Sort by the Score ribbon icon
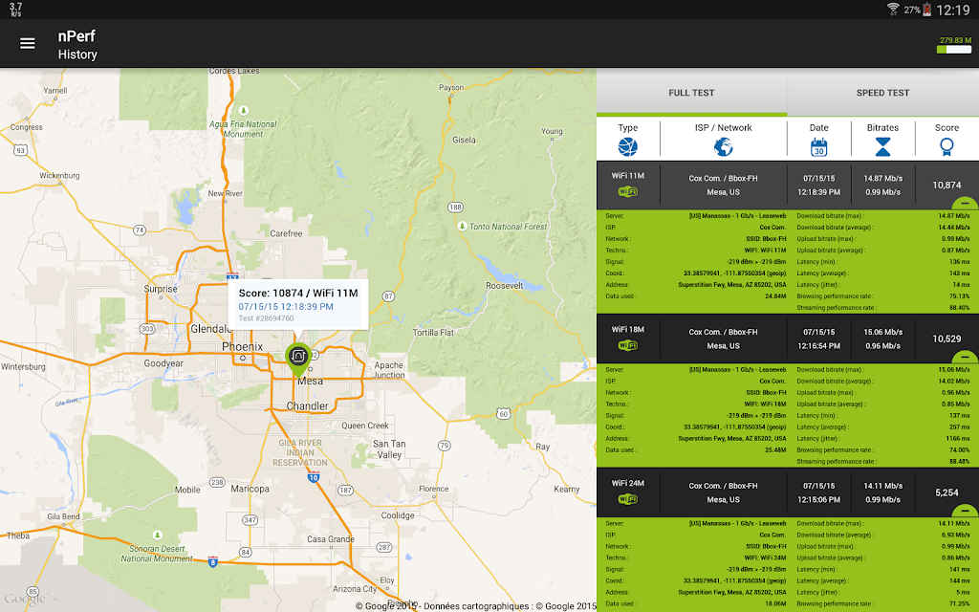The height and width of the screenshot is (612, 979). 946,146
